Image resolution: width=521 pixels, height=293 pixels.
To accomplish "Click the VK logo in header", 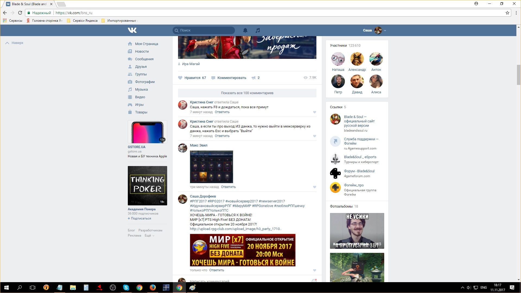I will pos(132,30).
